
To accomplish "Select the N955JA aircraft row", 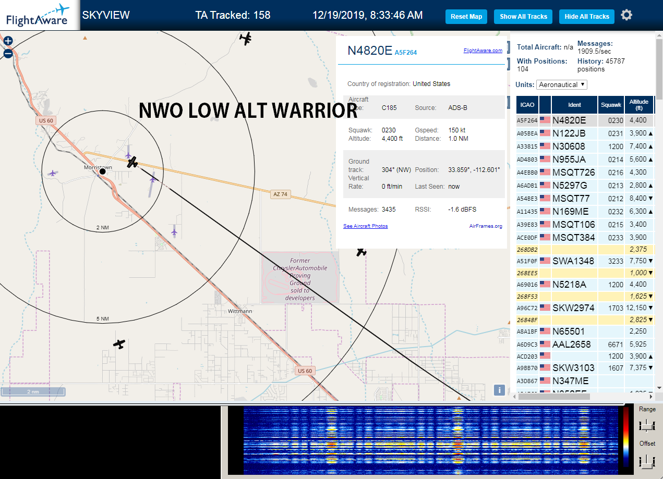I will pos(585,159).
